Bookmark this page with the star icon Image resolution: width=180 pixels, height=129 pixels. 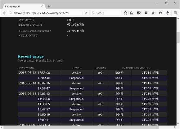125,13
